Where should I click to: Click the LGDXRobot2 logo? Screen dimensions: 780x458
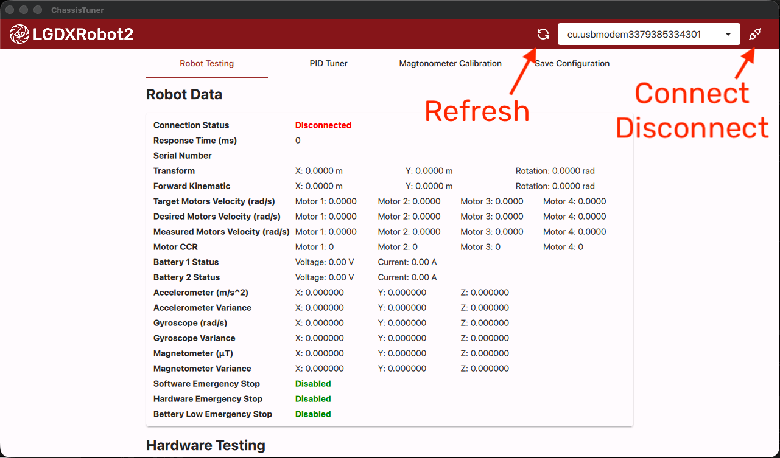[19, 33]
